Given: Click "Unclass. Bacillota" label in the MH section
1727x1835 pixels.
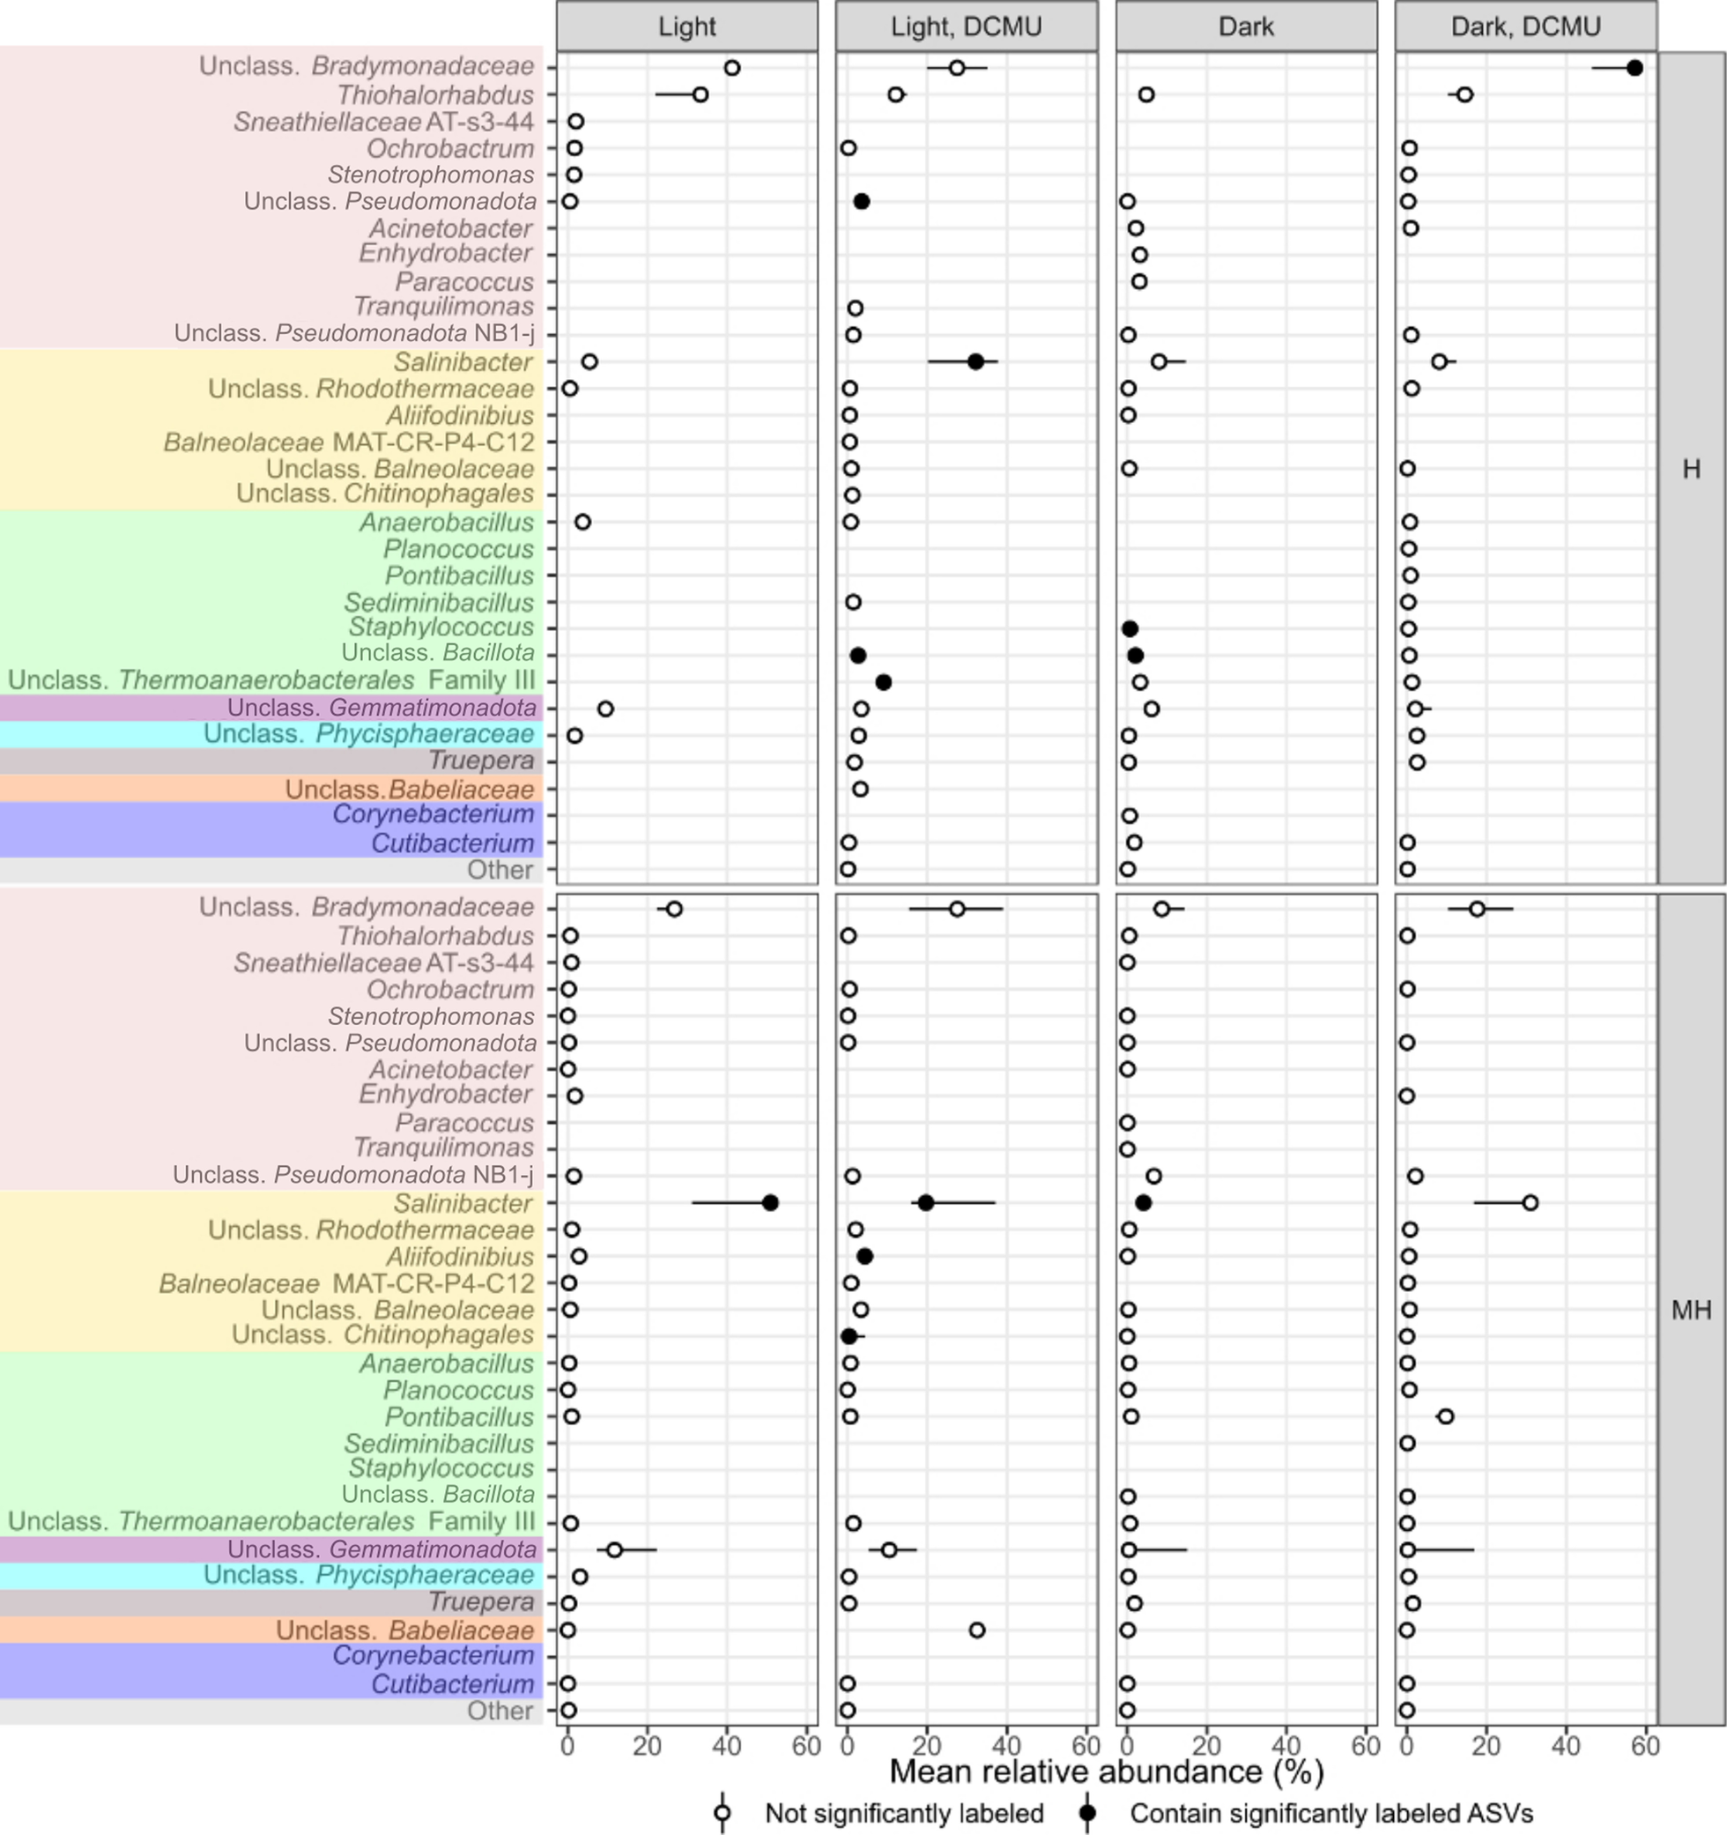Looking at the screenshot, I should (438, 1495).
